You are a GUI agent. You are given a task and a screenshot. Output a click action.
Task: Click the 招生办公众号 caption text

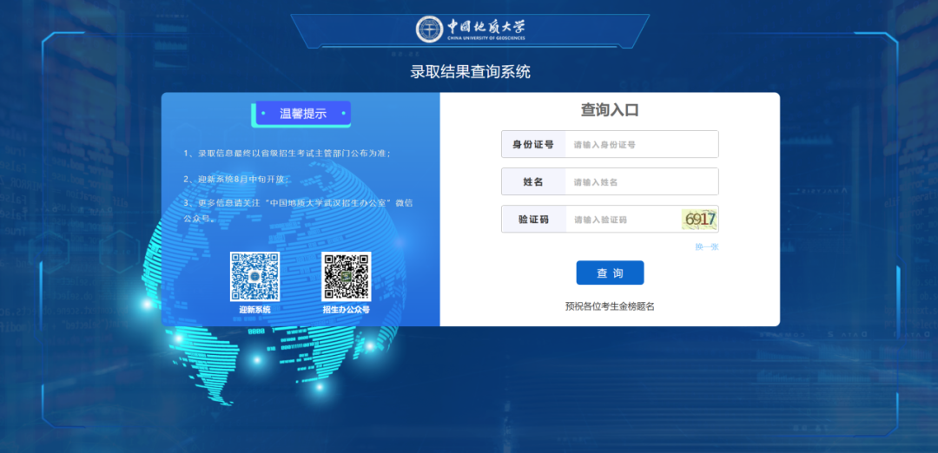[347, 310]
